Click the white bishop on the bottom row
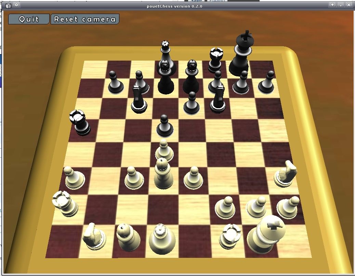This screenshot has width=355, height=276. 128,238
